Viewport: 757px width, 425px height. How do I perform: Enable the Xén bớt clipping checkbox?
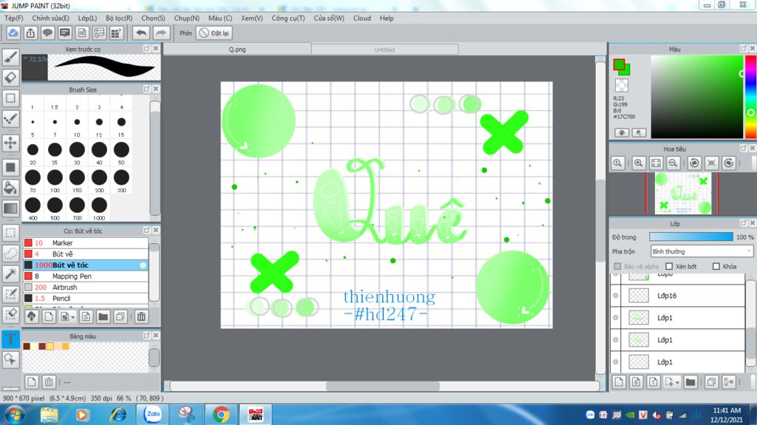click(669, 267)
